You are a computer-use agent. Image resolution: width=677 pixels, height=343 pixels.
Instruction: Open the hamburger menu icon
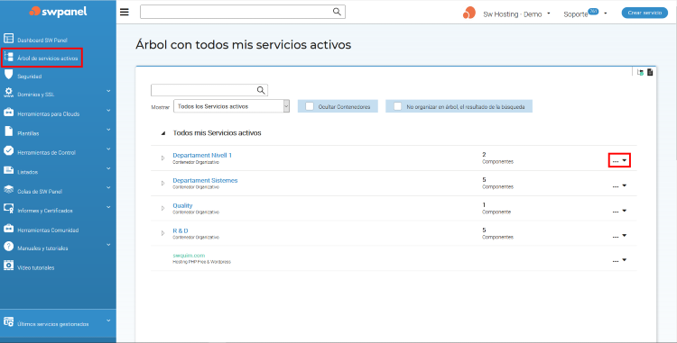pos(125,12)
